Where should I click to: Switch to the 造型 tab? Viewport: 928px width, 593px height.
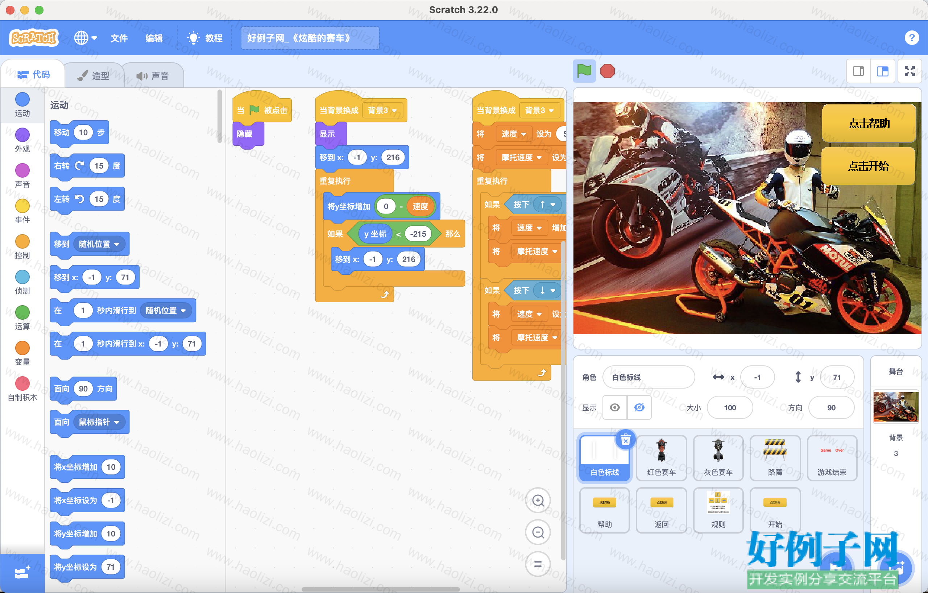click(x=94, y=75)
